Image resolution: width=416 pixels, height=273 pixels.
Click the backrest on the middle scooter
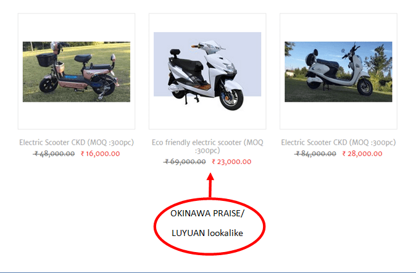coord(175,52)
